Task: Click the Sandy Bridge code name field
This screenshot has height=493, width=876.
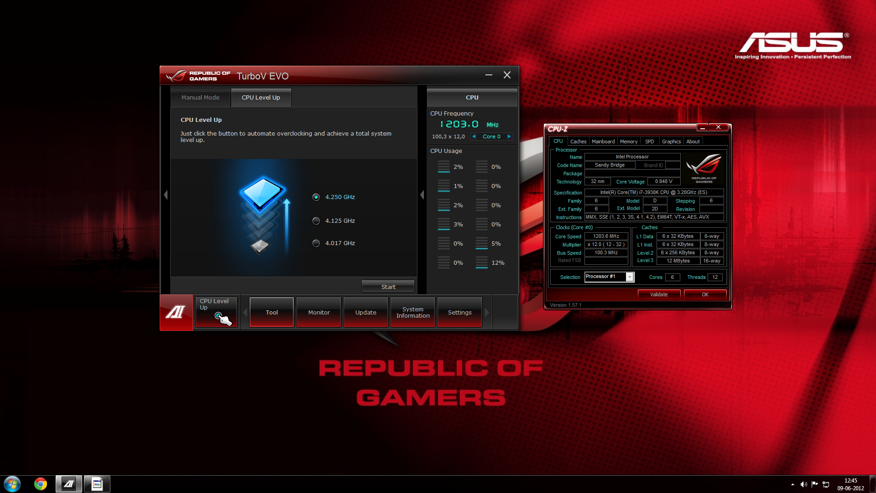Action: [x=610, y=165]
